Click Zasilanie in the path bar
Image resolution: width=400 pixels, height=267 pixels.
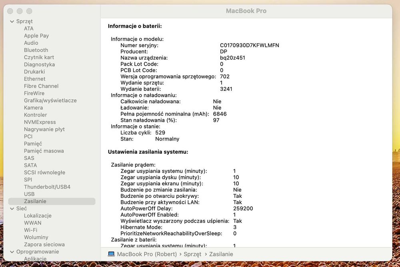221,254
